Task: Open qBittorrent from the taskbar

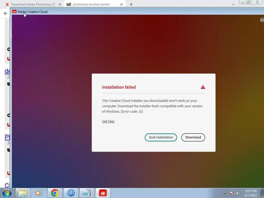Action: tap(71, 193)
